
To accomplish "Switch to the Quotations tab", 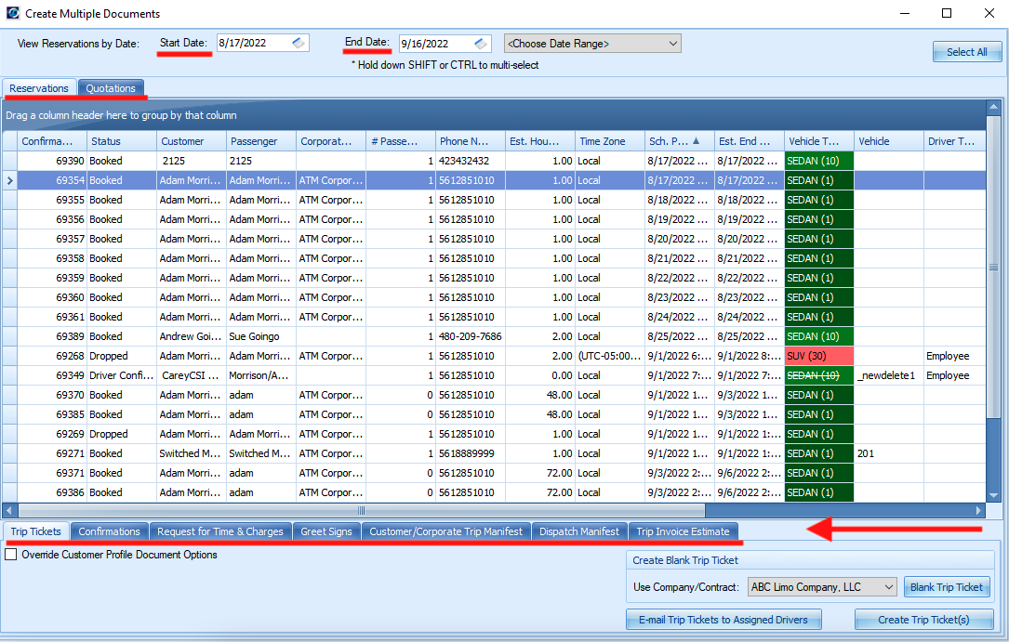I will (111, 88).
